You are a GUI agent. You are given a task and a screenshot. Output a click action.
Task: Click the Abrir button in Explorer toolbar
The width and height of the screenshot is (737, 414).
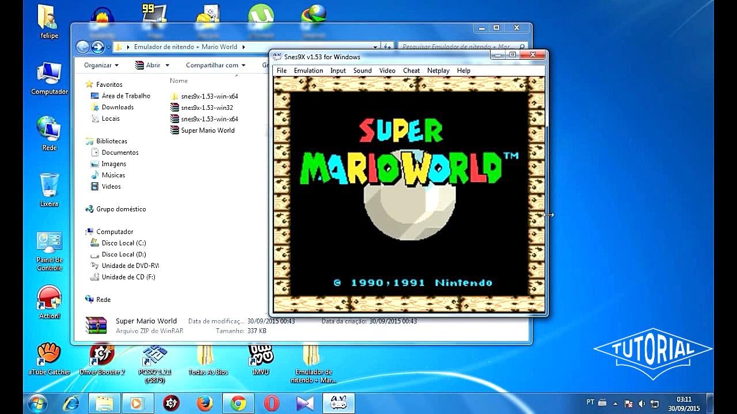[147, 66]
